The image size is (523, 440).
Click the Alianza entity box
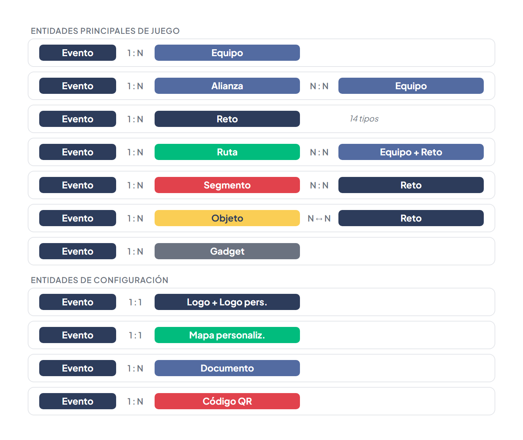[x=227, y=86]
